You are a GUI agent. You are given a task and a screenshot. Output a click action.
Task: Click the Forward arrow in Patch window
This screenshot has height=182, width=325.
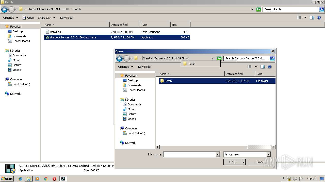point(11,10)
